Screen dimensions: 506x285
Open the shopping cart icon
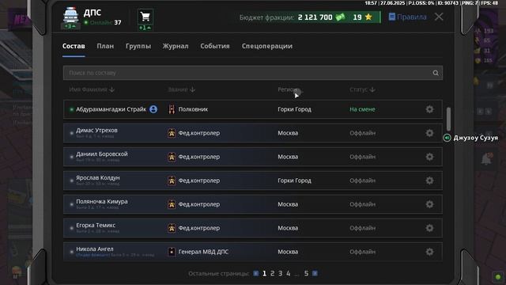[145, 17]
